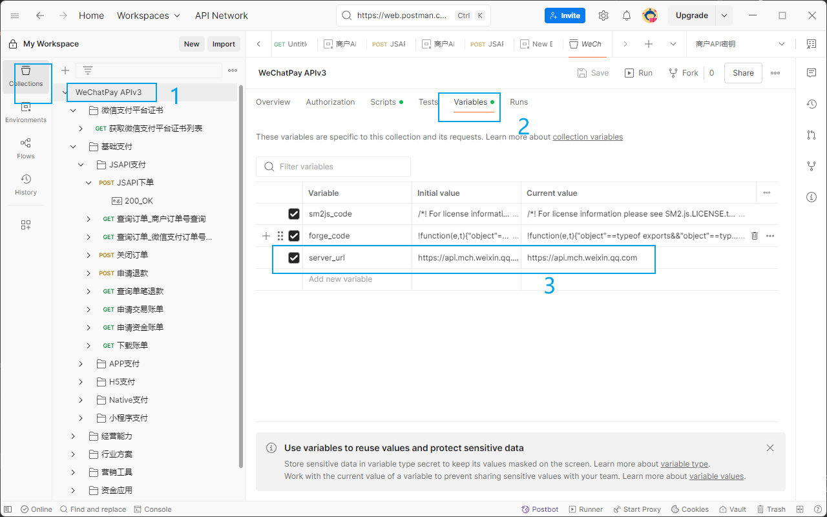Open the 商户API密钥 environment selector
The image size is (827, 517).
tap(740, 44)
